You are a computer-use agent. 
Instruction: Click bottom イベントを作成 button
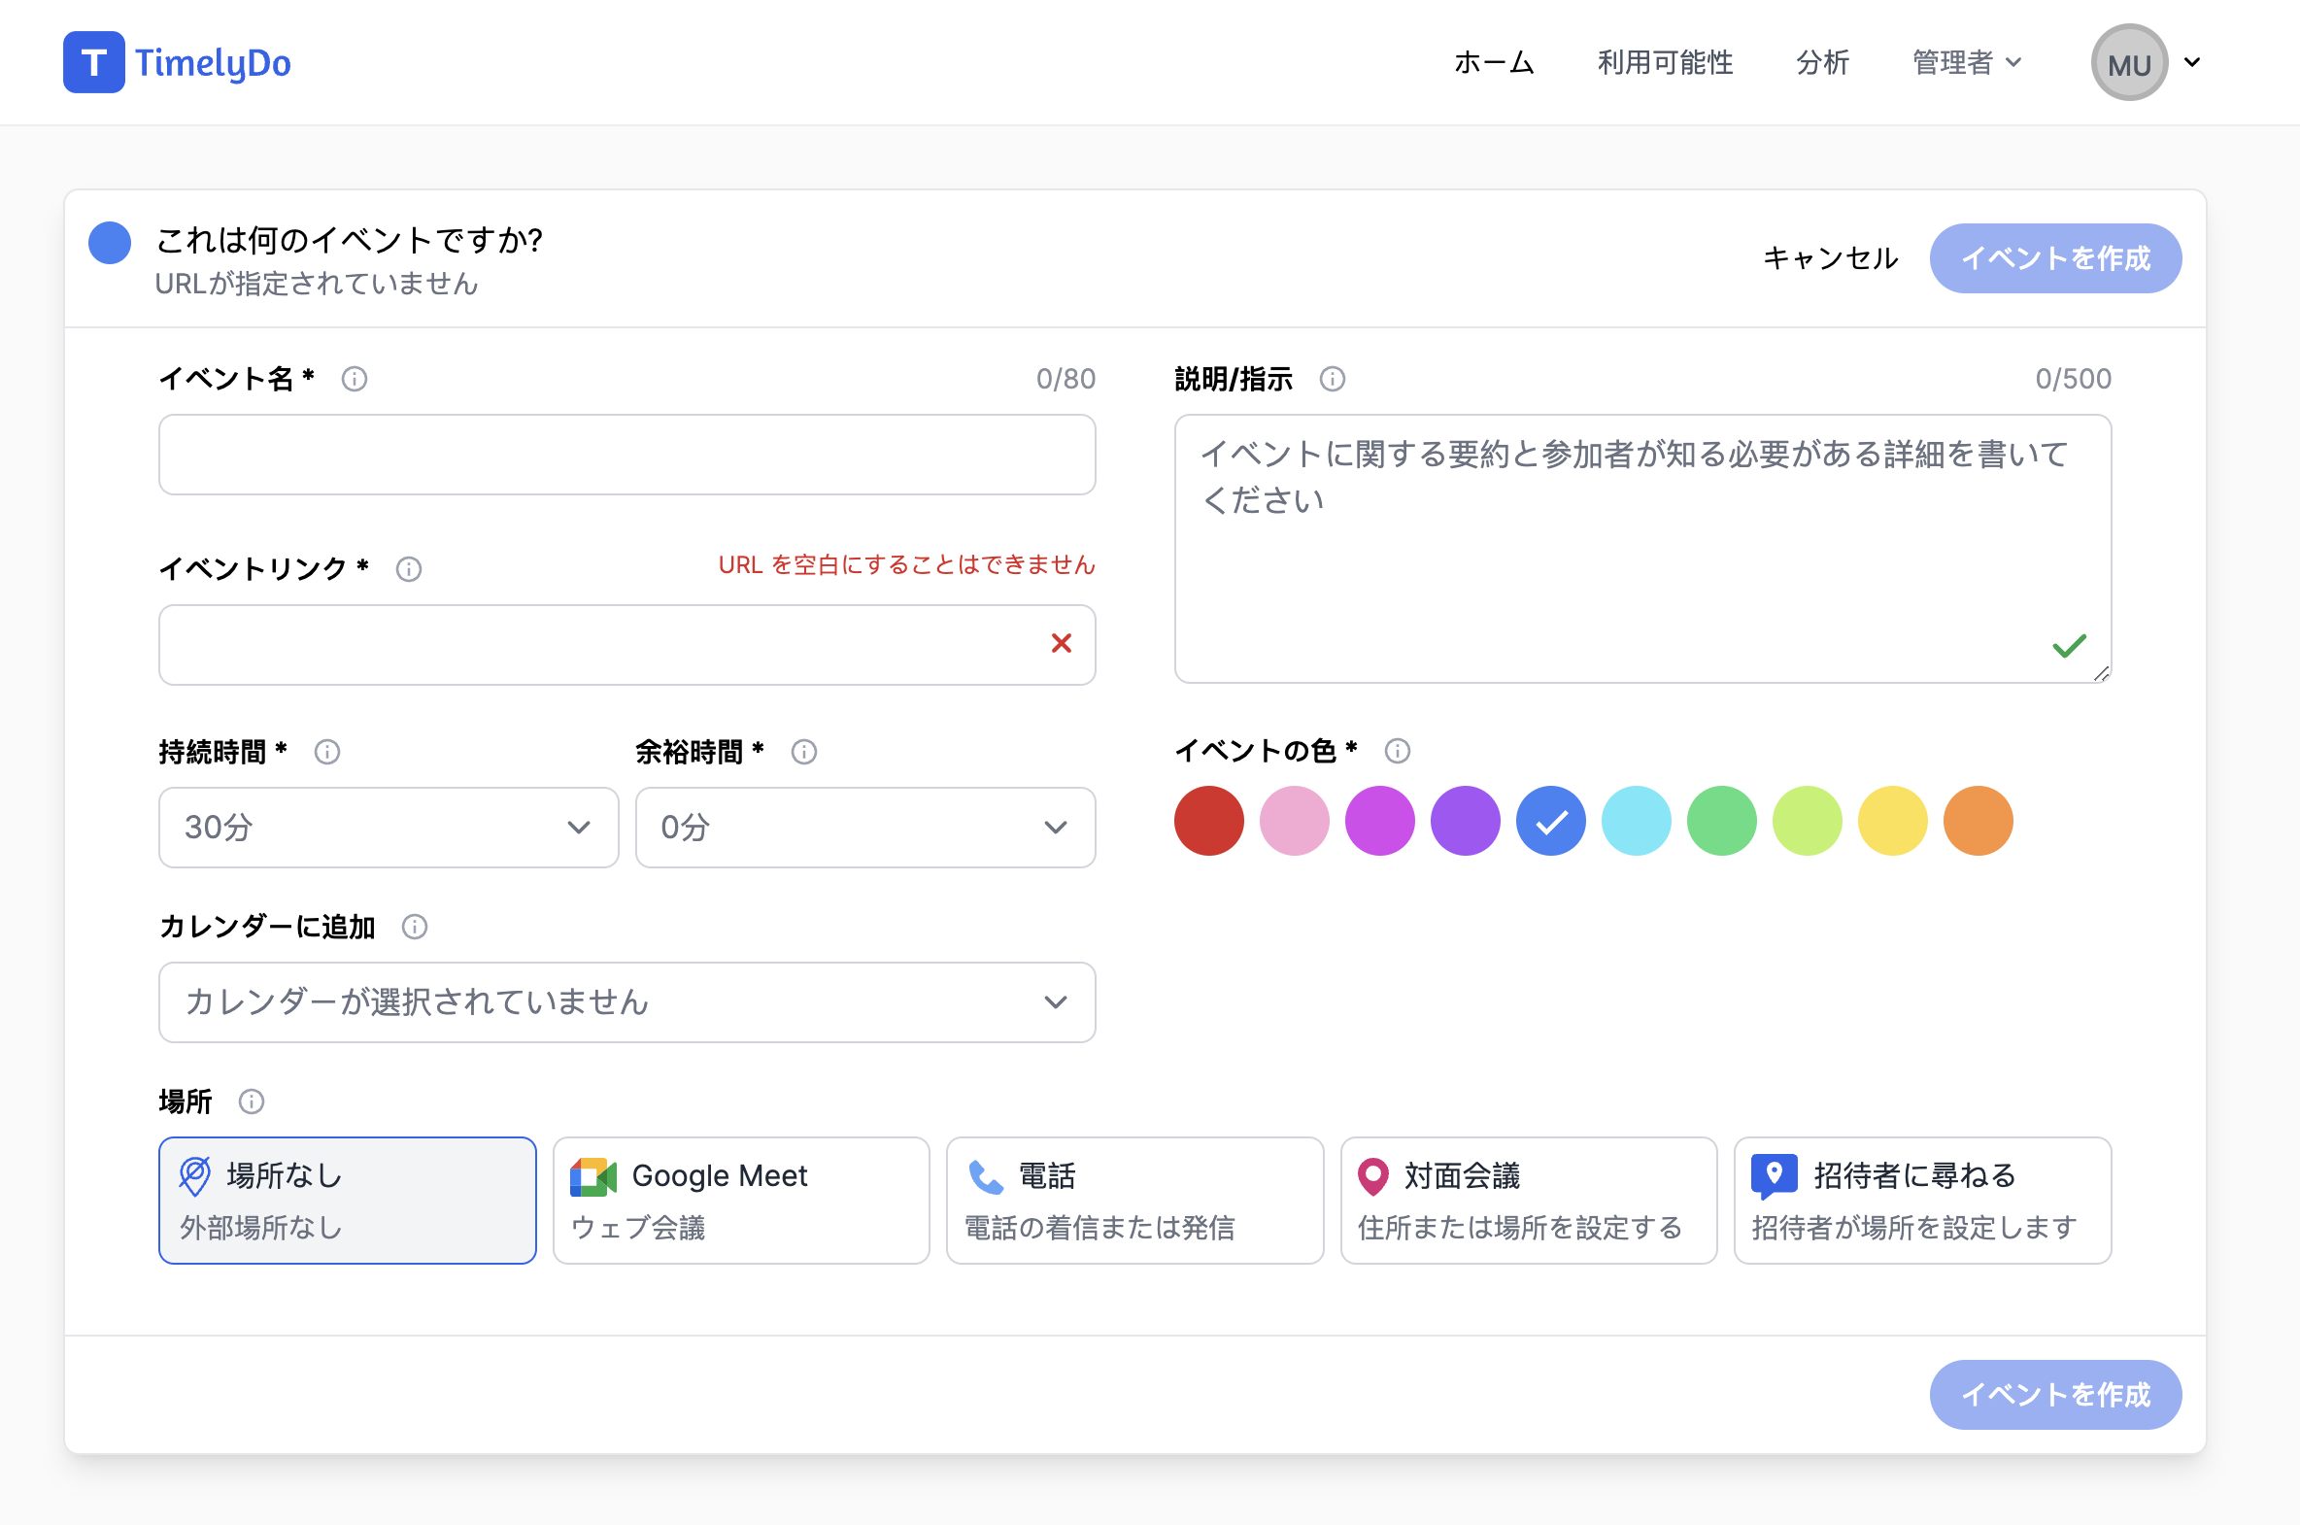[2055, 1395]
